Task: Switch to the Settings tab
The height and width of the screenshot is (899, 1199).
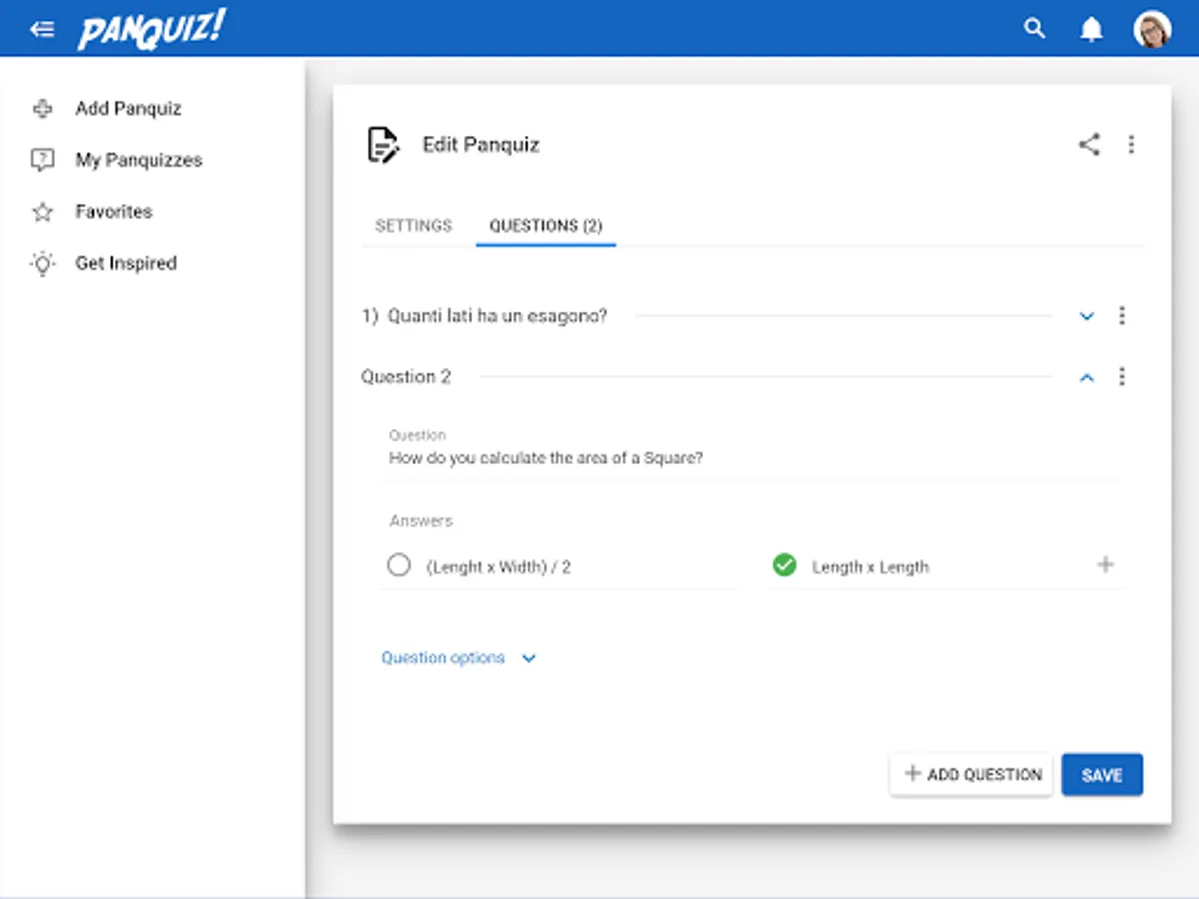Action: coord(413,226)
